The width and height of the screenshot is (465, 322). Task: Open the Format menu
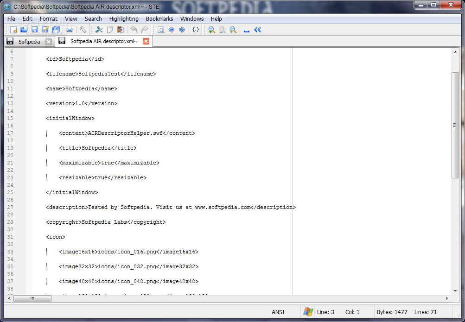pyautogui.click(x=49, y=19)
